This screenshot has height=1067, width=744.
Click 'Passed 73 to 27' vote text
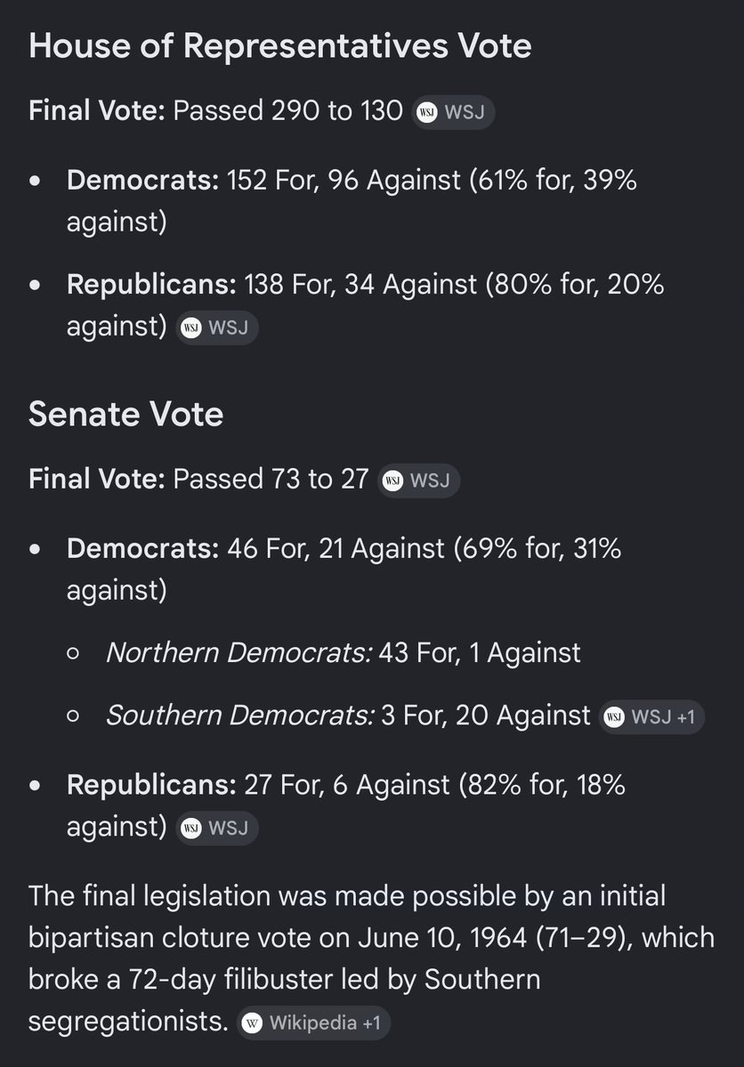pyautogui.click(x=271, y=479)
